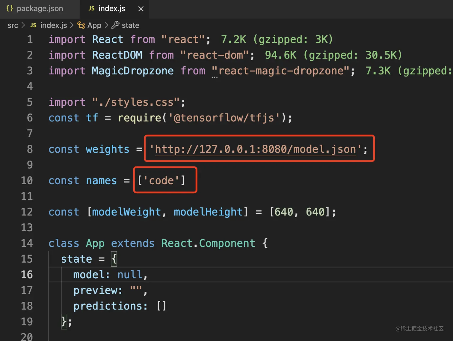Click the opening brace after state =

pyautogui.click(x=114, y=259)
